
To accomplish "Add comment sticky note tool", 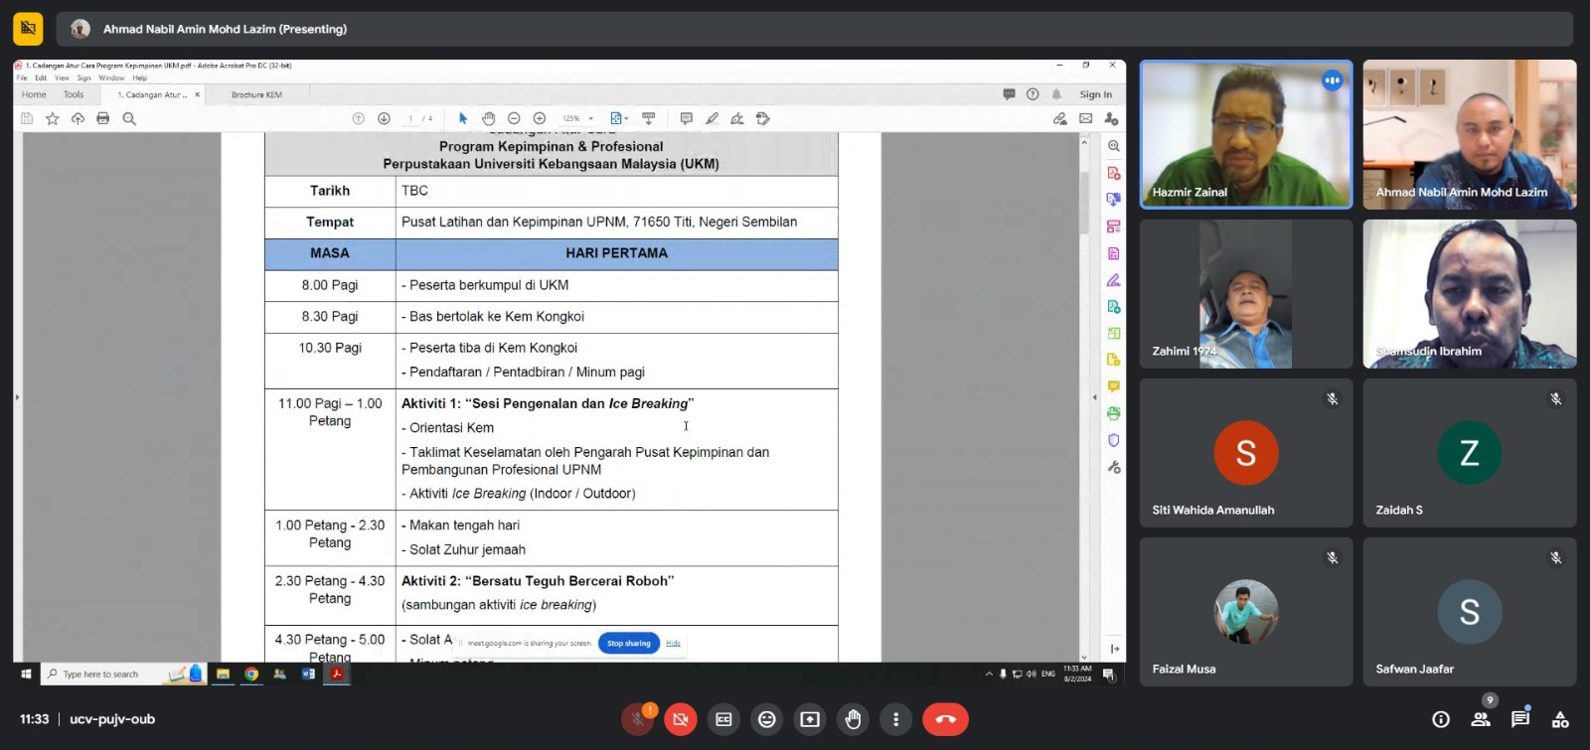I will tap(686, 118).
